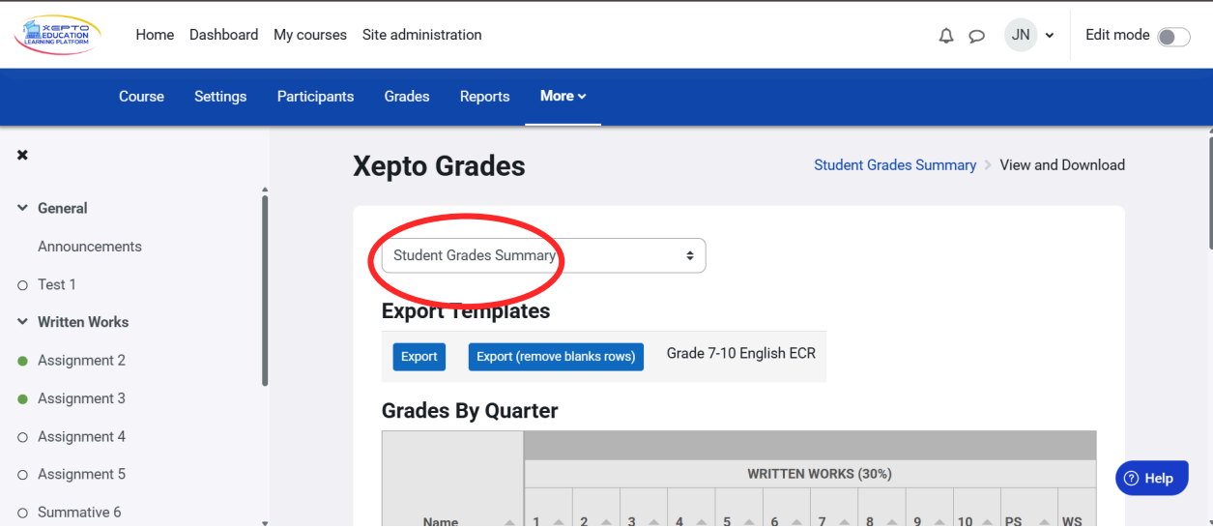Collapse the Written Works section
This screenshot has height=528, width=1213.
22,322
